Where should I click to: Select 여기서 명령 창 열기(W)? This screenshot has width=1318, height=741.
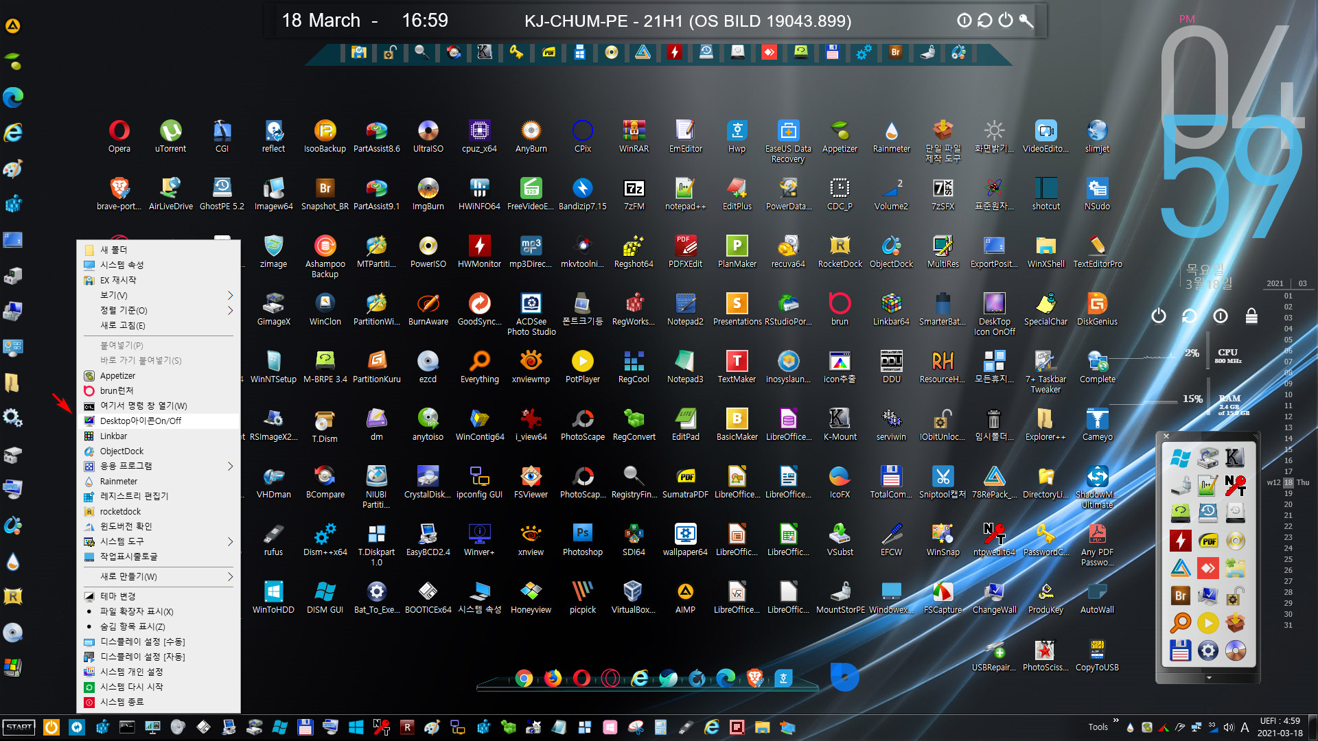coord(159,405)
